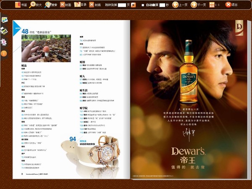Viewport: 252px width, 189px height.
Task: Click the Dewar's whisky bottle in ad
Action: tap(189, 71)
